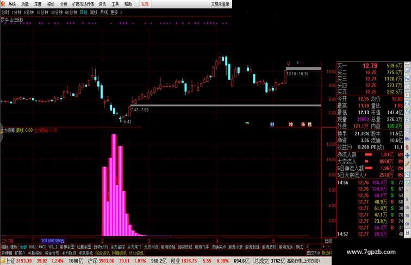
Task: Select the MACD indicator tab
Action: pyautogui.click(x=42, y=247)
